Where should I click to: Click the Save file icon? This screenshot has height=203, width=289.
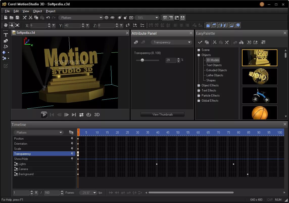point(17,18)
